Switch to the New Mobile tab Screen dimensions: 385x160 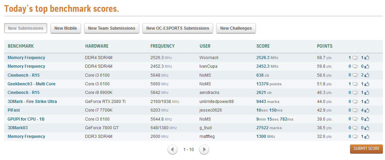coord(66,28)
